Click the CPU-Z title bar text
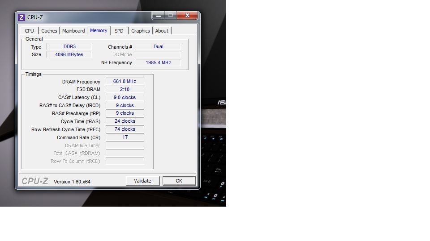The height and width of the screenshot is (241, 430). (35, 17)
